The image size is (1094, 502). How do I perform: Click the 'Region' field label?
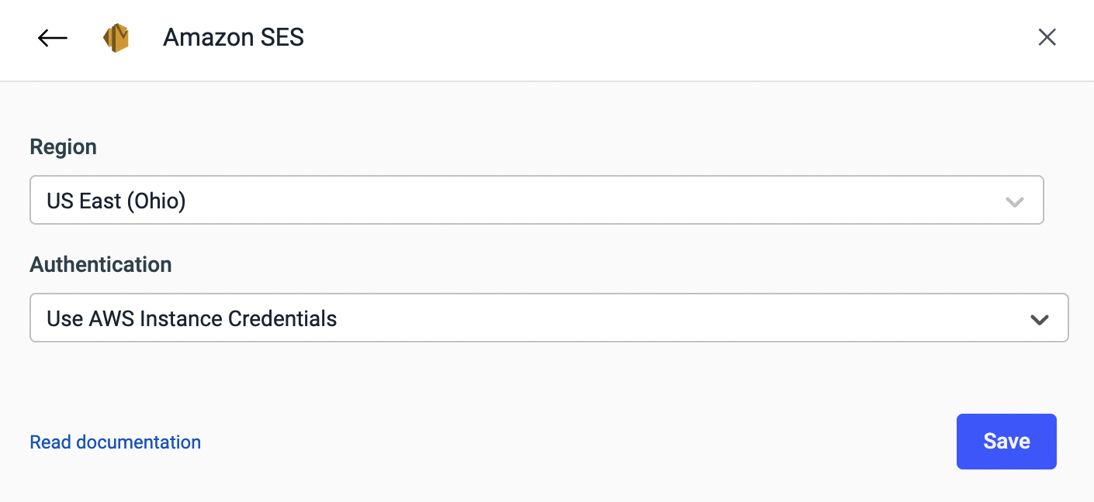pyautogui.click(x=63, y=147)
